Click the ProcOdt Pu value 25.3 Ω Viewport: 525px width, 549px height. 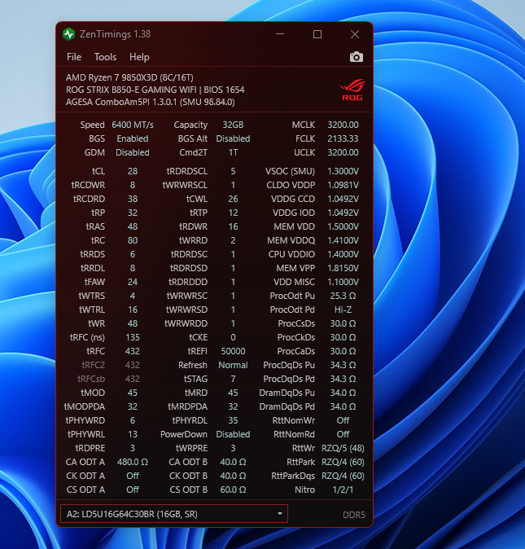pos(343,296)
